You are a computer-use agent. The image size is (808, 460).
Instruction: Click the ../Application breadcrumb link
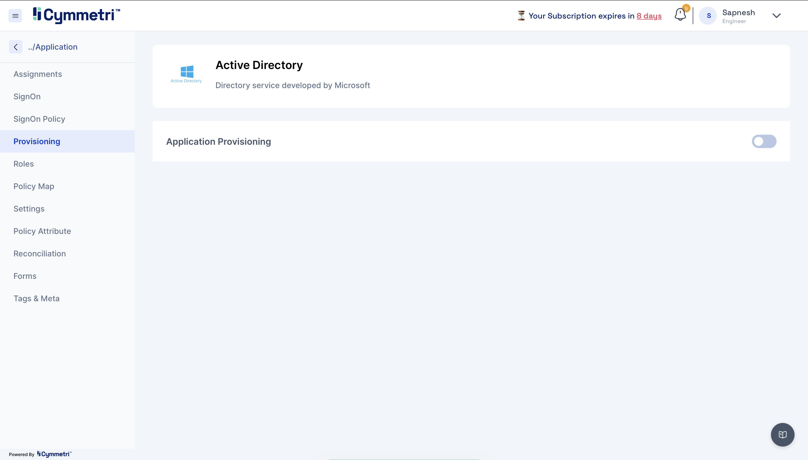(x=53, y=47)
